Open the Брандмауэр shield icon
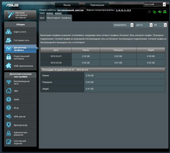 [x=8, y=125]
